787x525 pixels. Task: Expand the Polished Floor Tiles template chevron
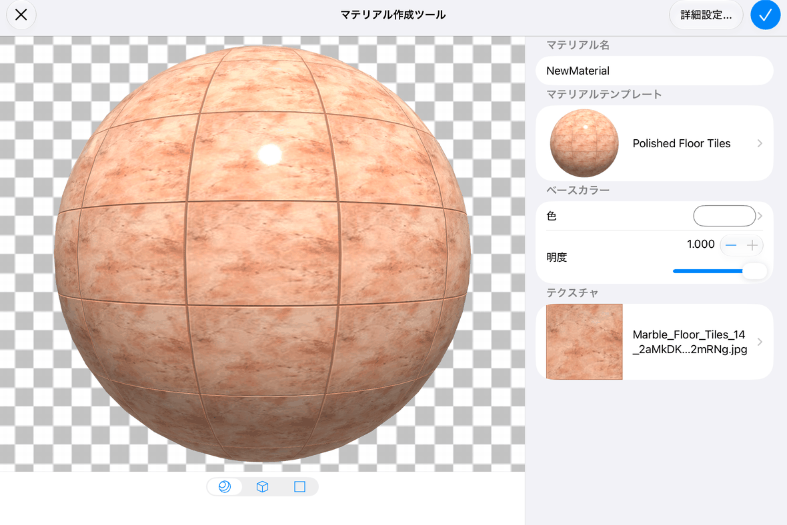(760, 143)
